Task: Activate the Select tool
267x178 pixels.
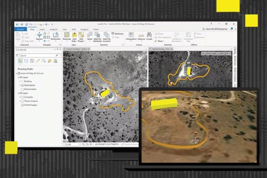Action: pyautogui.click(x=90, y=36)
